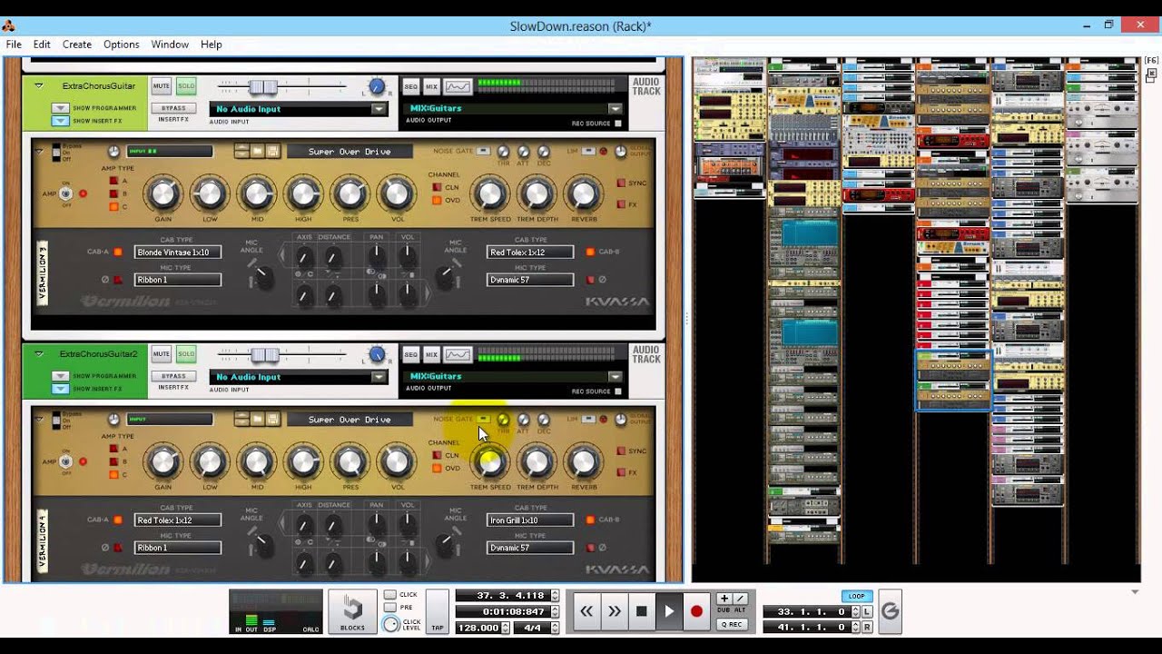Open patch browser folder icon on Vermilion 3

[257, 151]
